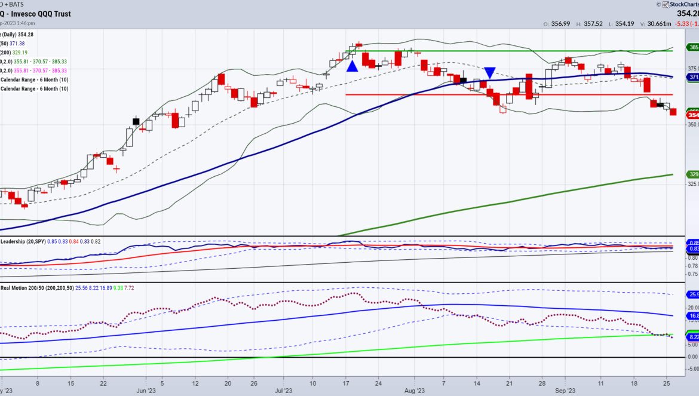Click the '350.0' price axis label

[x=693, y=124]
